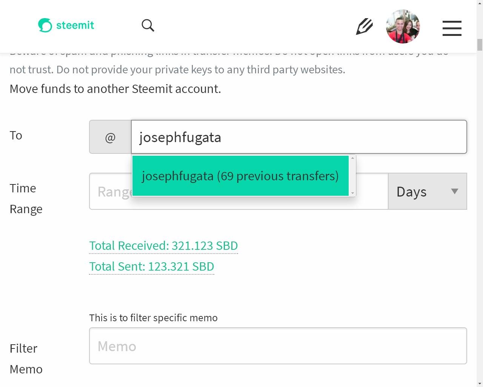
Task: Focus the Memo filter input
Action: tap(278, 346)
